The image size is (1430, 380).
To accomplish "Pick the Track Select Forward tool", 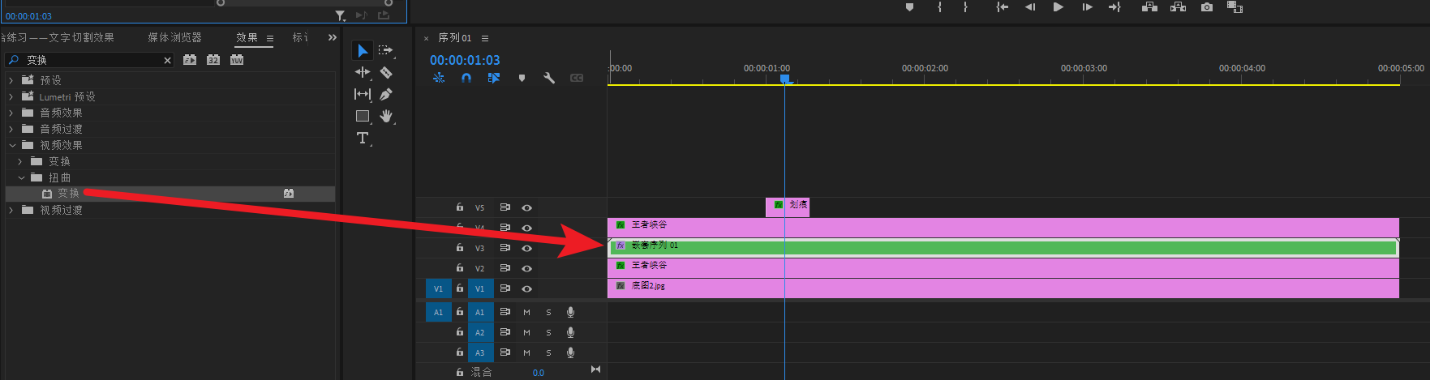I will (386, 50).
